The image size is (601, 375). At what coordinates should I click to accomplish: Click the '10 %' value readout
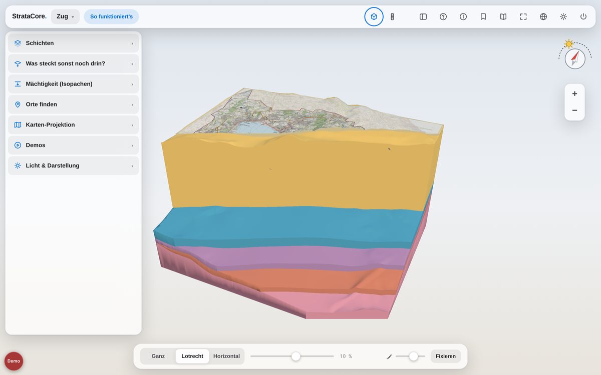(346, 356)
